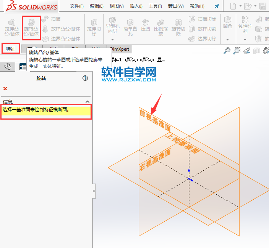Open the 工具(T) menu
Screen dimensions: 269x248
(x=155, y=6)
